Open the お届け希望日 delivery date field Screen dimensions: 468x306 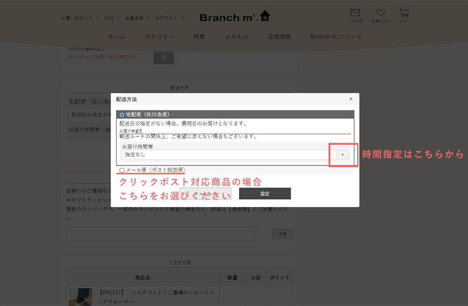tap(234, 131)
